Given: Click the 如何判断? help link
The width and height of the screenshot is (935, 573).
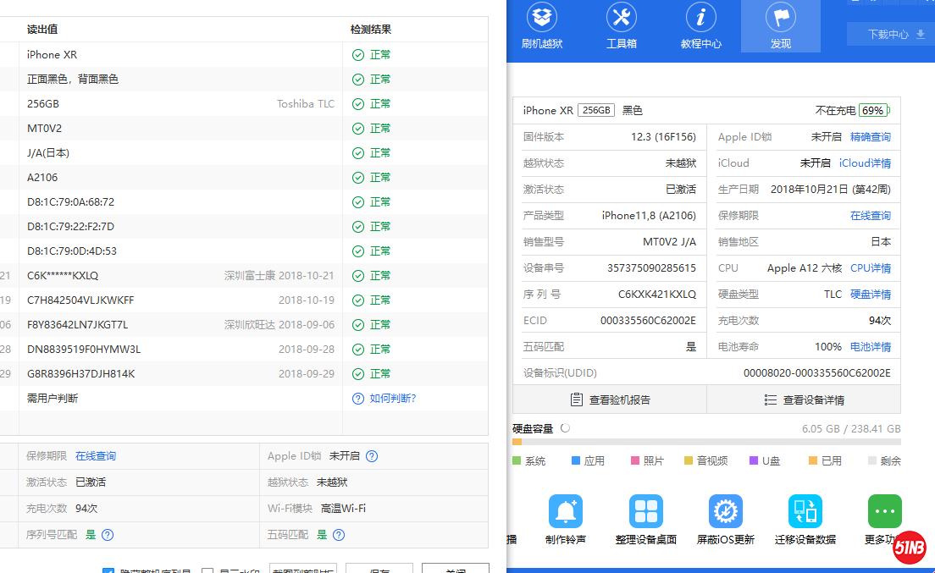Looking at the screenshot, I should click(x=392, y=399).
